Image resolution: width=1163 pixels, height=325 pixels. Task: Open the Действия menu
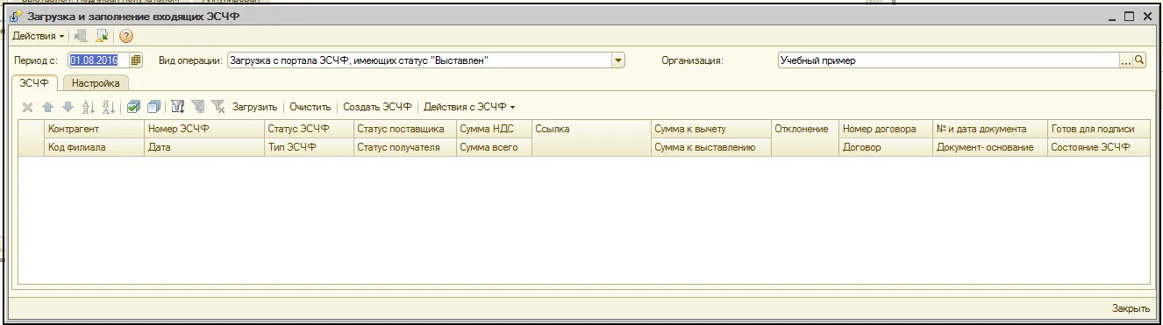(38, 36)
